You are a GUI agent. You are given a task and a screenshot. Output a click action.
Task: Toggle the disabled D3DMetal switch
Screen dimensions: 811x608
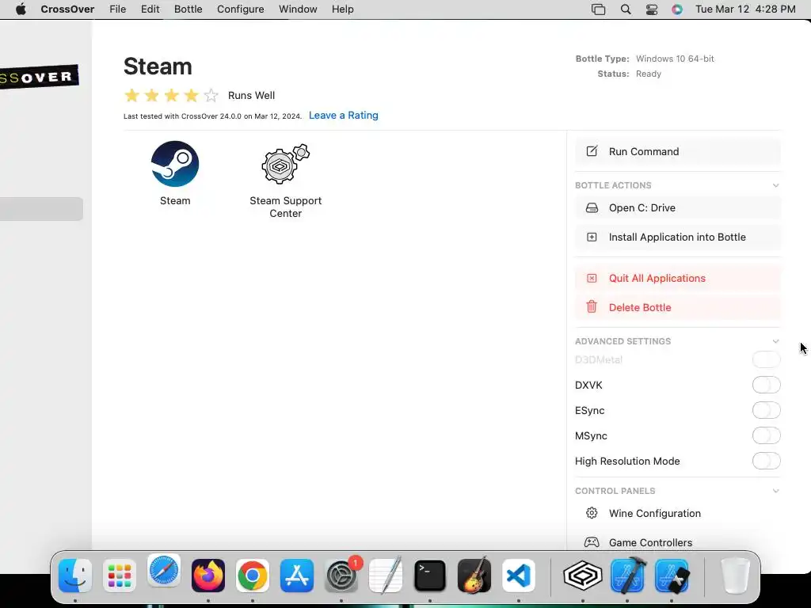point(766,359)
